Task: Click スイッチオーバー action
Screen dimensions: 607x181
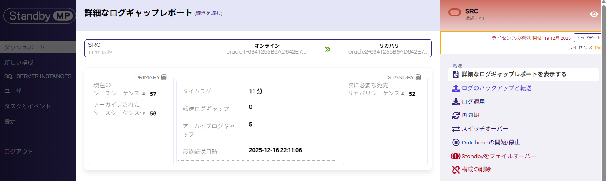Action: [485, 129]
